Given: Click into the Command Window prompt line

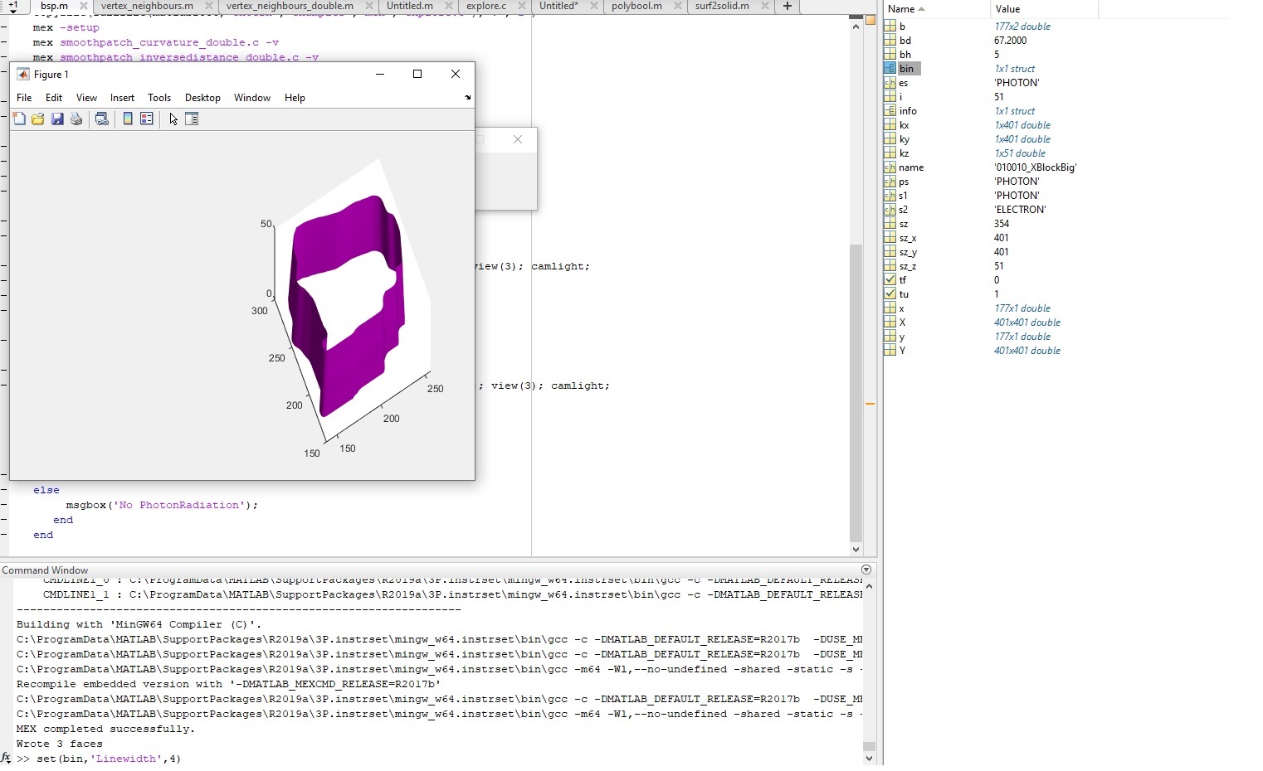Looking at the screenshot, I should click(x=415, y=759).
